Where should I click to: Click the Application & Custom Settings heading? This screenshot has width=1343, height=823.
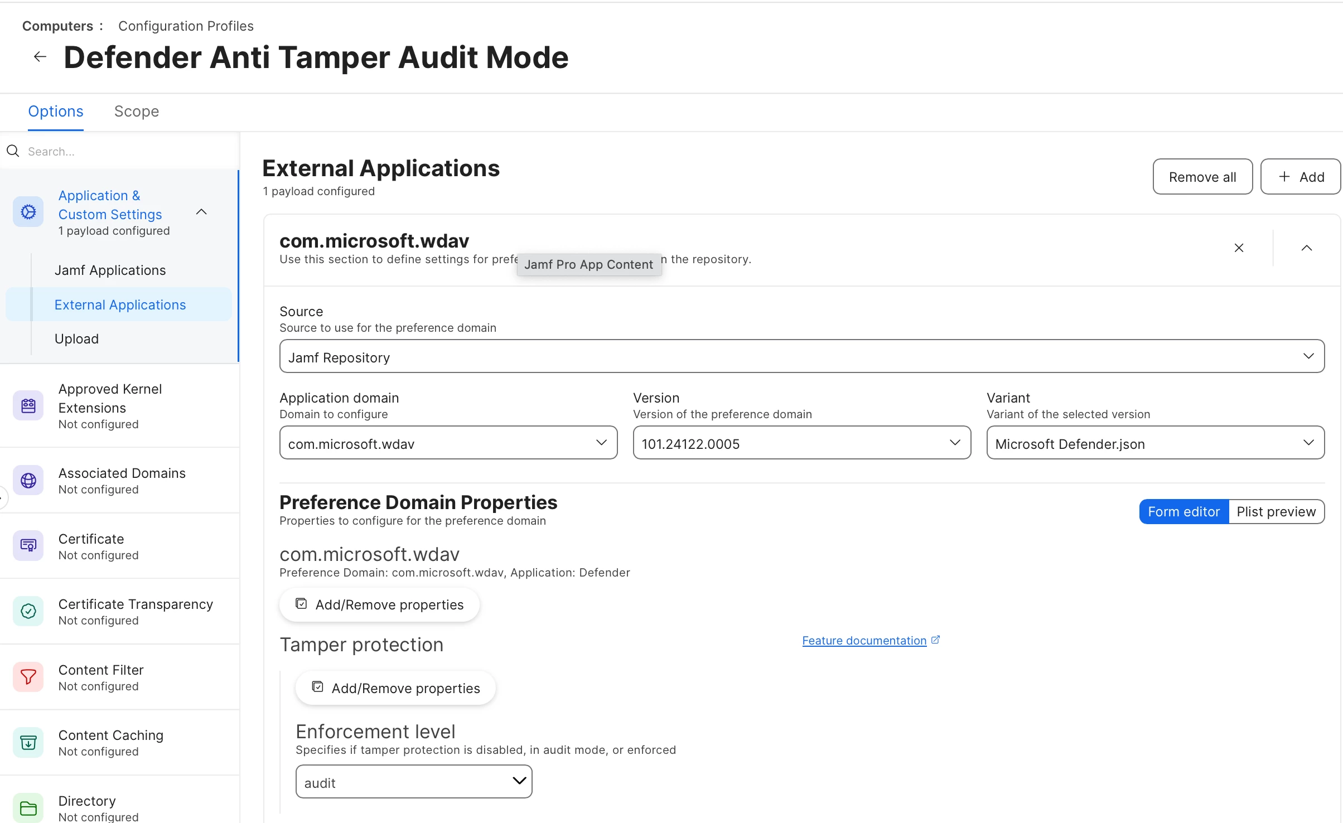coord(110,205)
